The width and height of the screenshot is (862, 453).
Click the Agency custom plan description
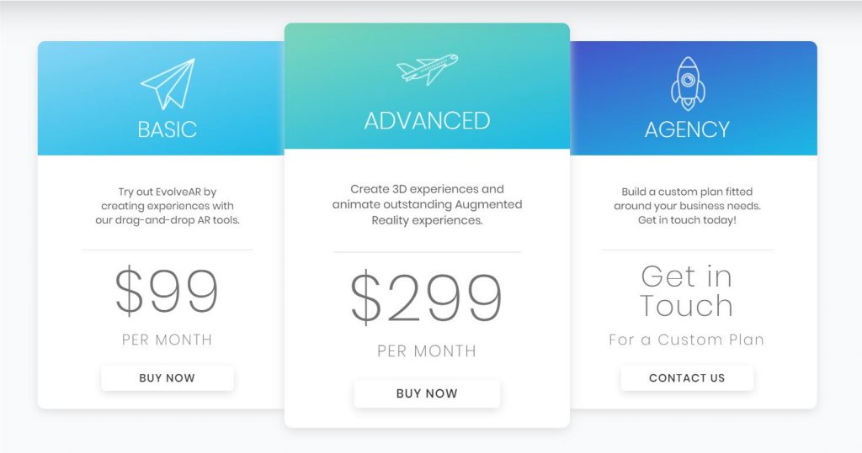pos(687,206)
